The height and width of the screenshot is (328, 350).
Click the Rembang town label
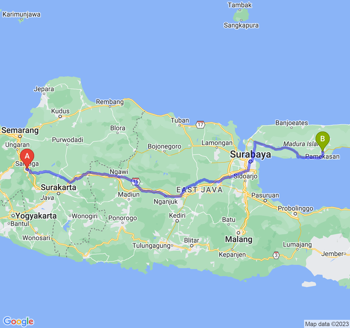click(110, 102)
